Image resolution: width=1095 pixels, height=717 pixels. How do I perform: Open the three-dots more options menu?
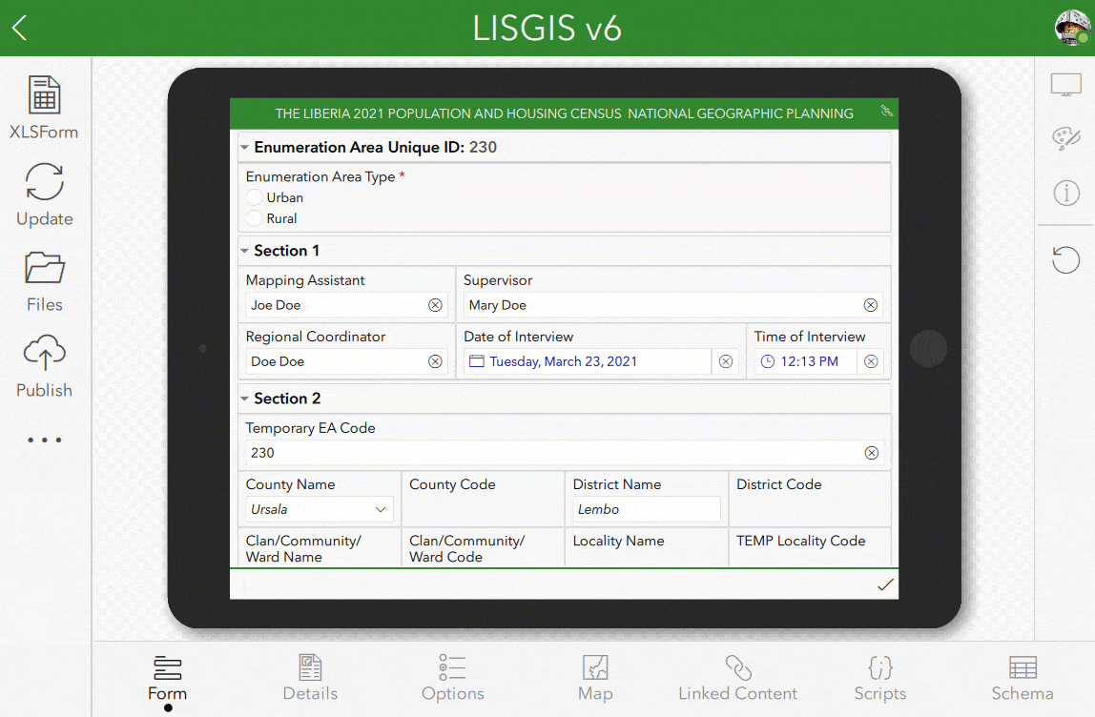pos(44,440)
